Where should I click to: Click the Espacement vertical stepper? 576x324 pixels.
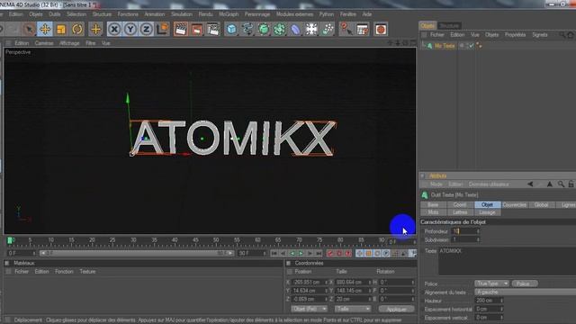point(501,318)
